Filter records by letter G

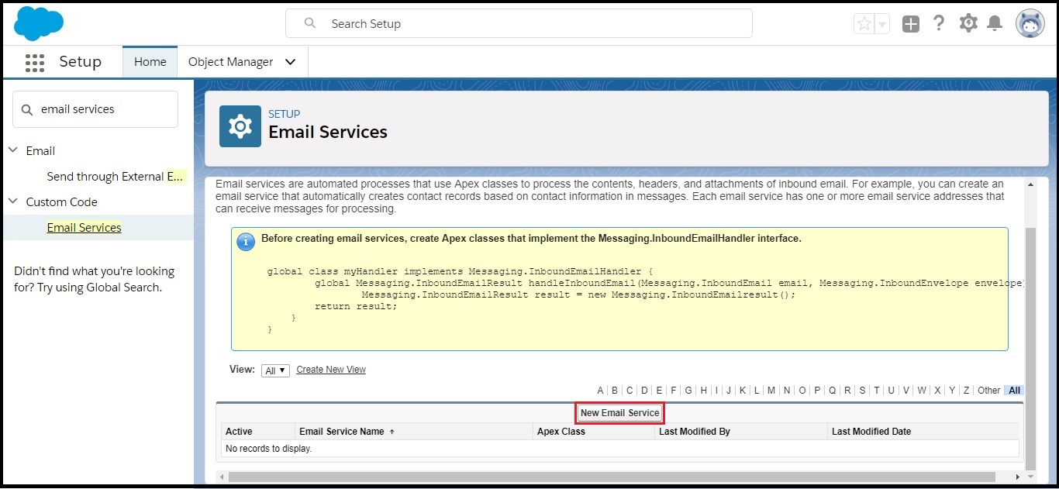[688, 391]
